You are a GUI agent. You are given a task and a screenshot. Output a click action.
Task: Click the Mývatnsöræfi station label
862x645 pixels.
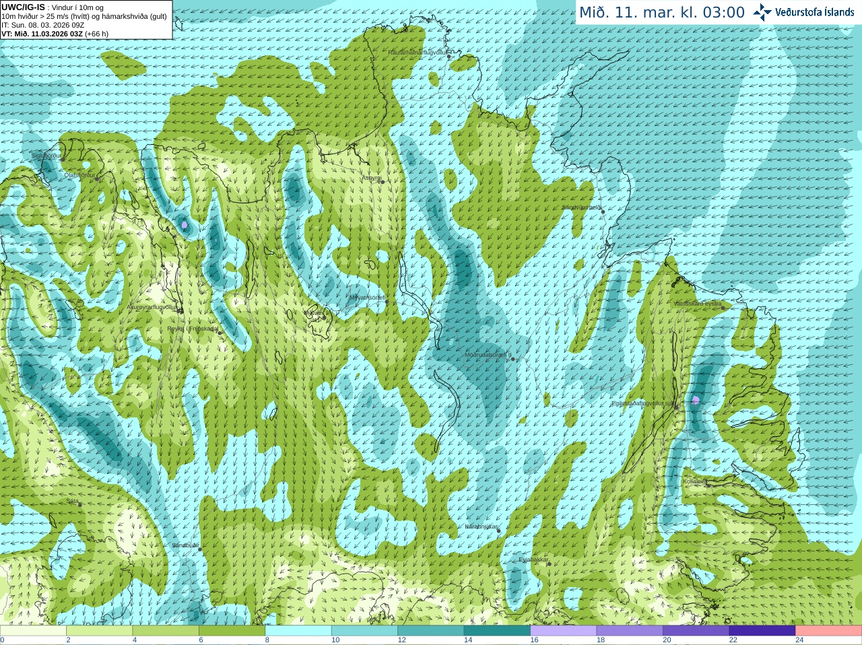pyautogui.click(x=367, y=297)
